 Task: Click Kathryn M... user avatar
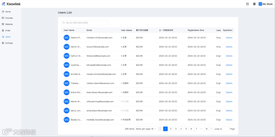click(66, 56)
